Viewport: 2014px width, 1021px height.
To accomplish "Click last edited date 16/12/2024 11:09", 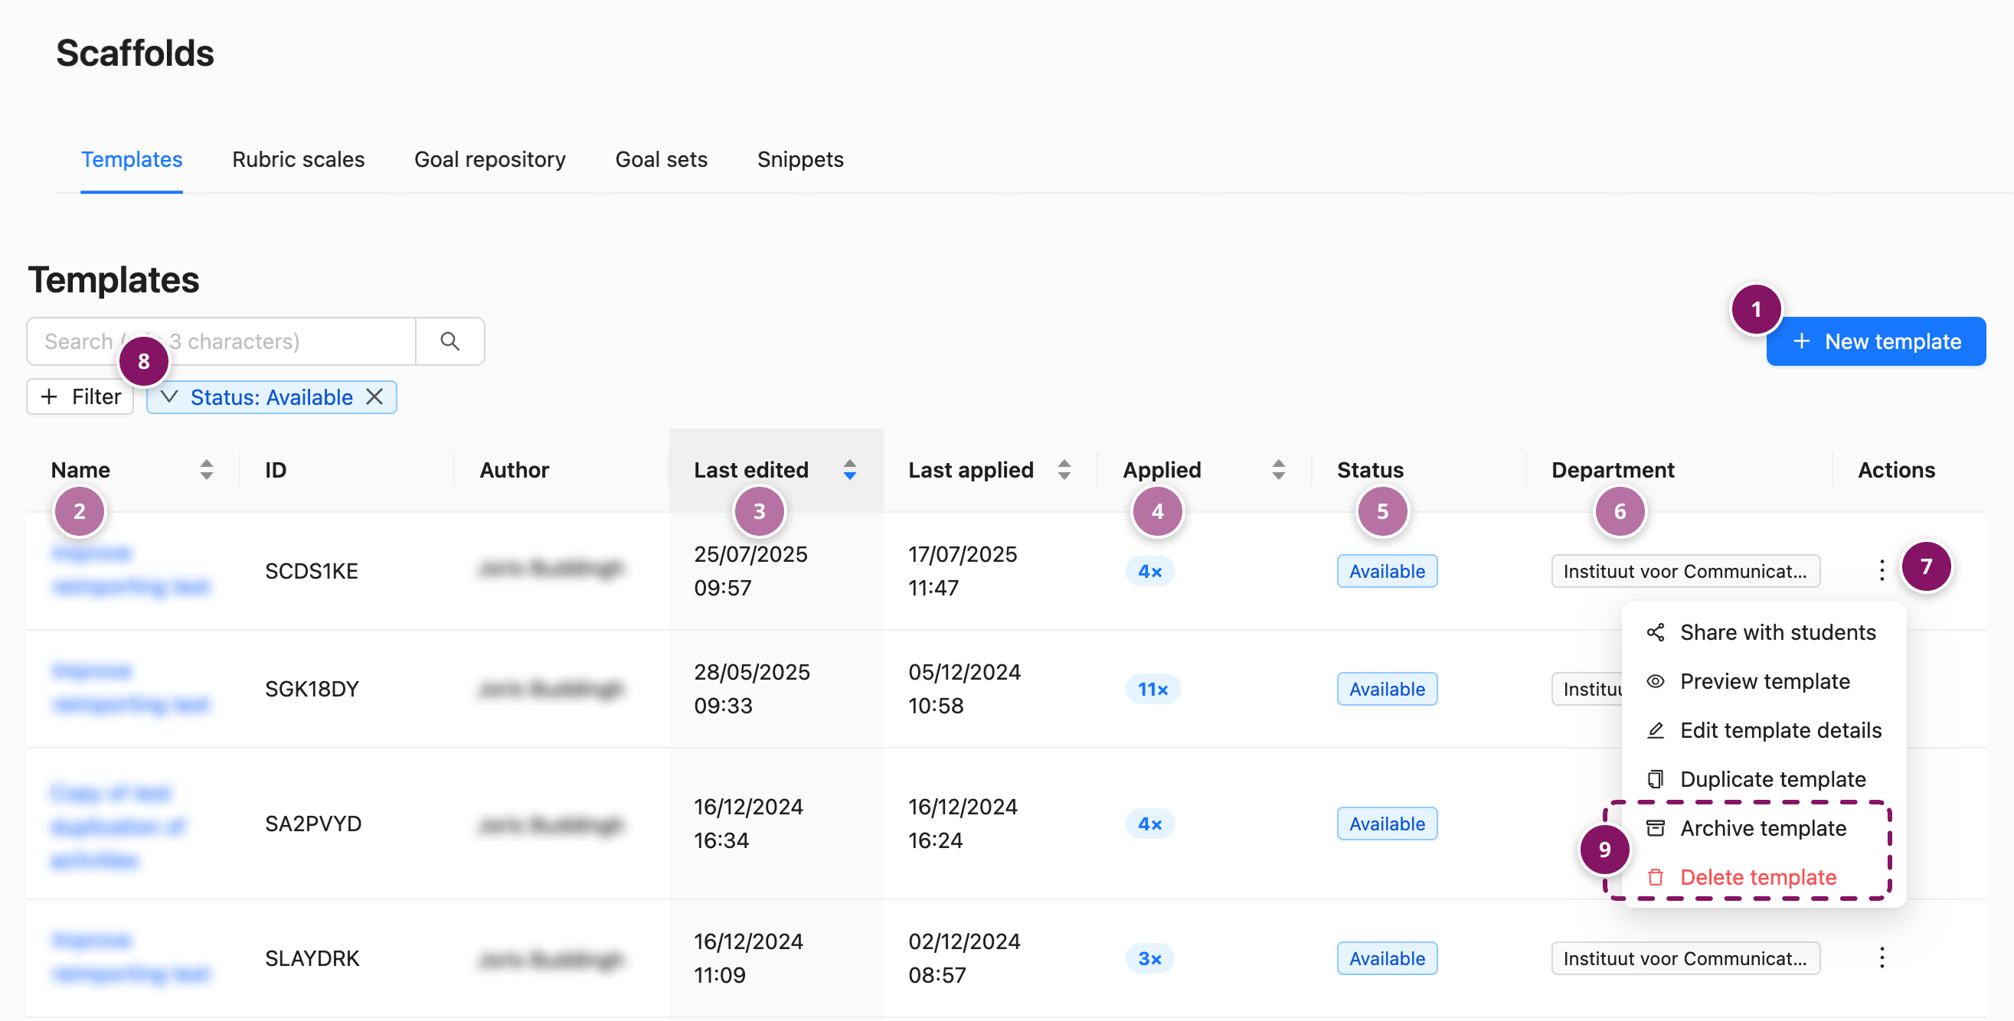I will point(748,958).
